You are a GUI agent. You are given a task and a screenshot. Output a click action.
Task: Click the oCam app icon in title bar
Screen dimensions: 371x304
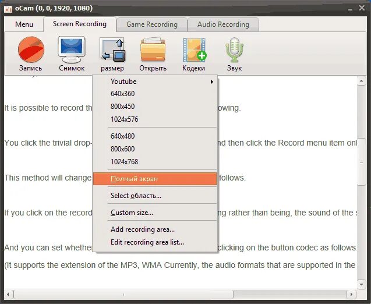8,9
